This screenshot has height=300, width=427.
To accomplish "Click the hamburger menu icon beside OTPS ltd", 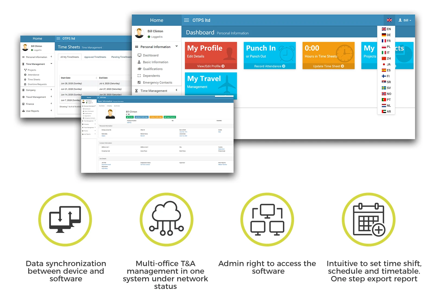I will click(x=186, y=20).
